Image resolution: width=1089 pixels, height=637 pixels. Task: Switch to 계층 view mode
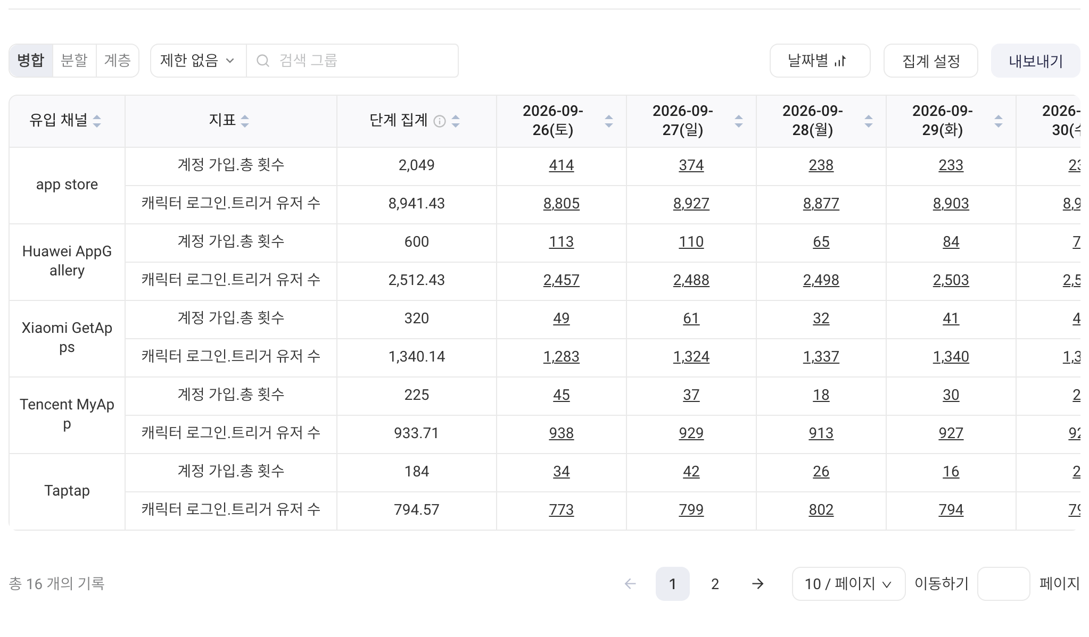coord(118,61)
